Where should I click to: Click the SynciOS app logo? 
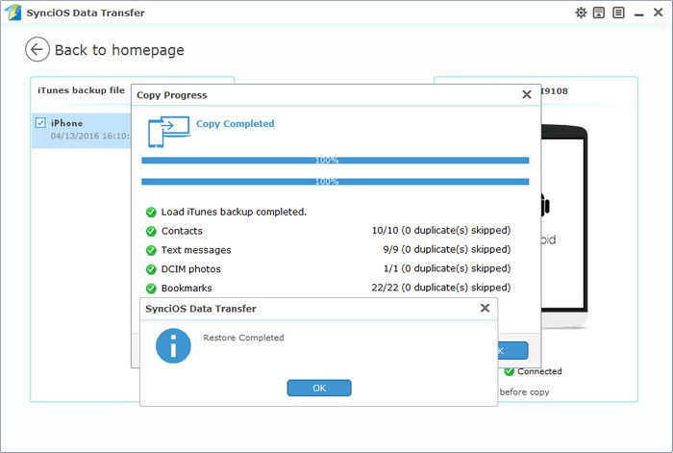coord(12,13)
